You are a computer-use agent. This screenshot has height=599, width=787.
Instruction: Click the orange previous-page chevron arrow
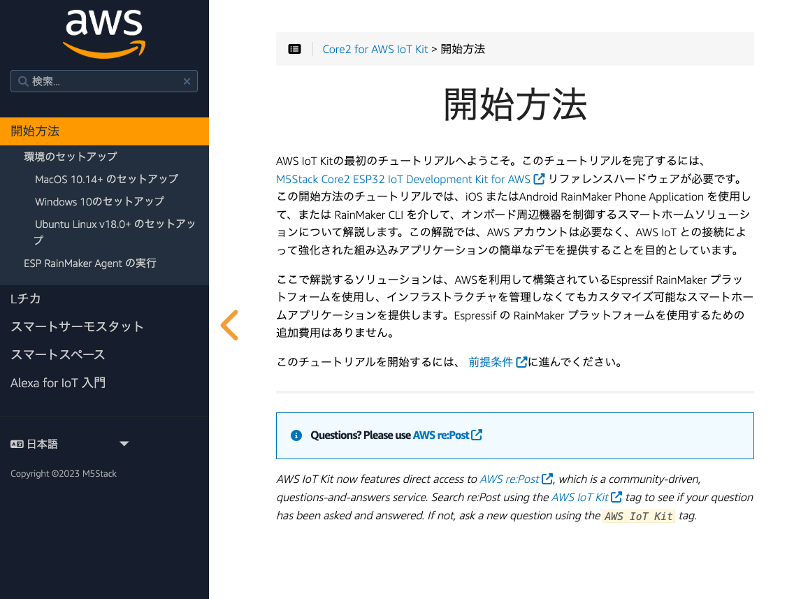point(229,325)
